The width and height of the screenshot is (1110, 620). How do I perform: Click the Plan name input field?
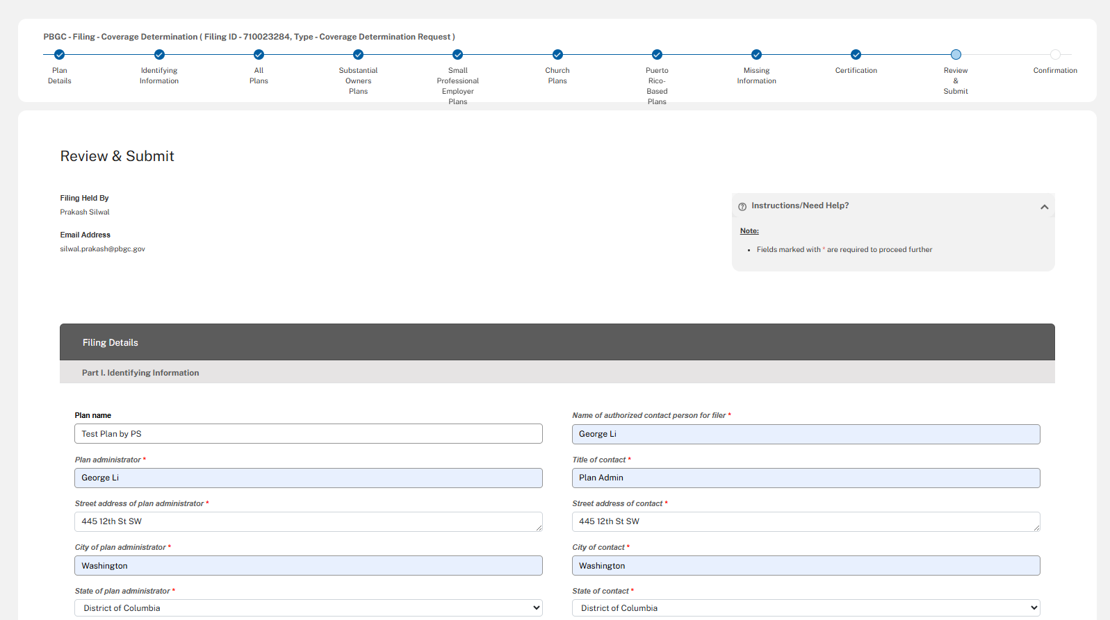(308, 434)
